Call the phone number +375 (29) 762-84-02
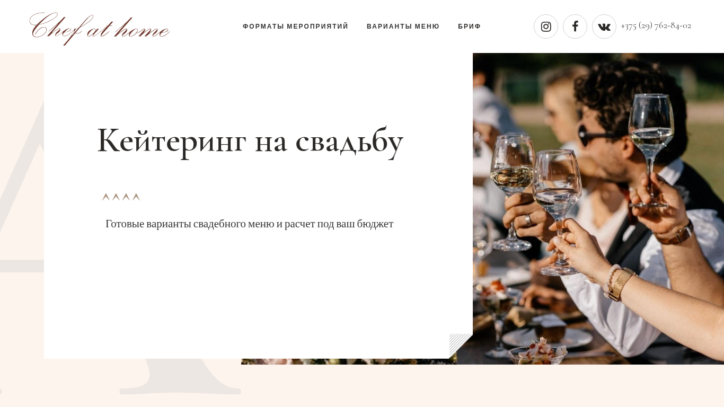724x407 pixels. [656, 25]
